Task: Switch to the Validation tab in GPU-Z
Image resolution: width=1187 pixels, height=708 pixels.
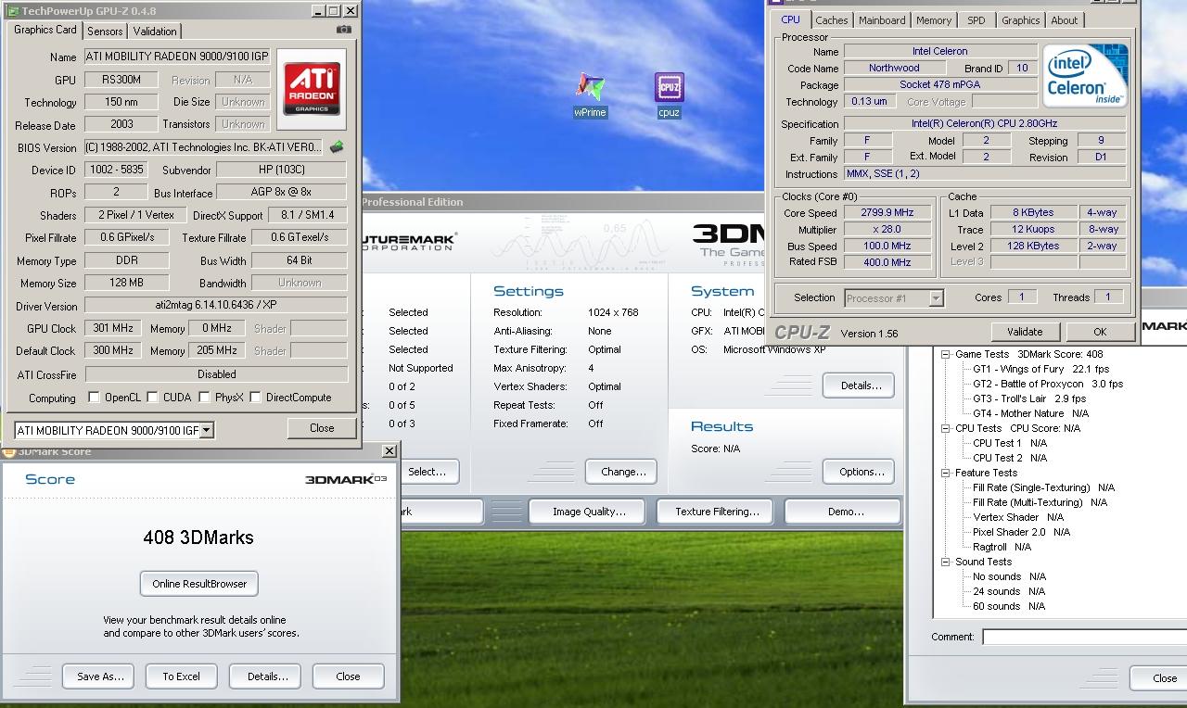Action: tap(155, 32)
